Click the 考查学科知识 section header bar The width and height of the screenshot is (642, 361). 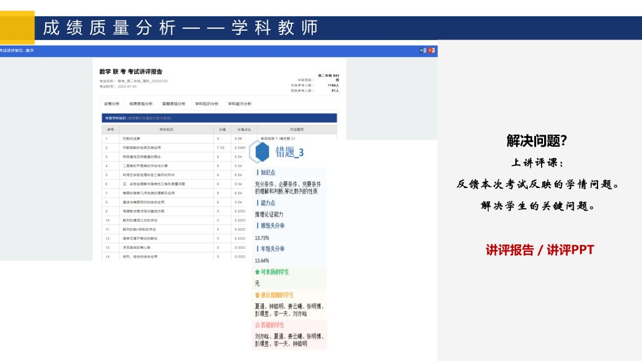click(219, 118)
